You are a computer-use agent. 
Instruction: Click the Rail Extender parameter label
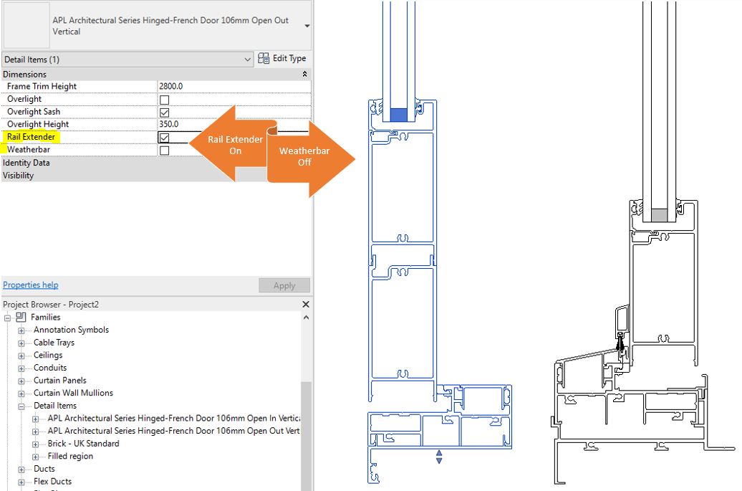(x=31, y=137)
